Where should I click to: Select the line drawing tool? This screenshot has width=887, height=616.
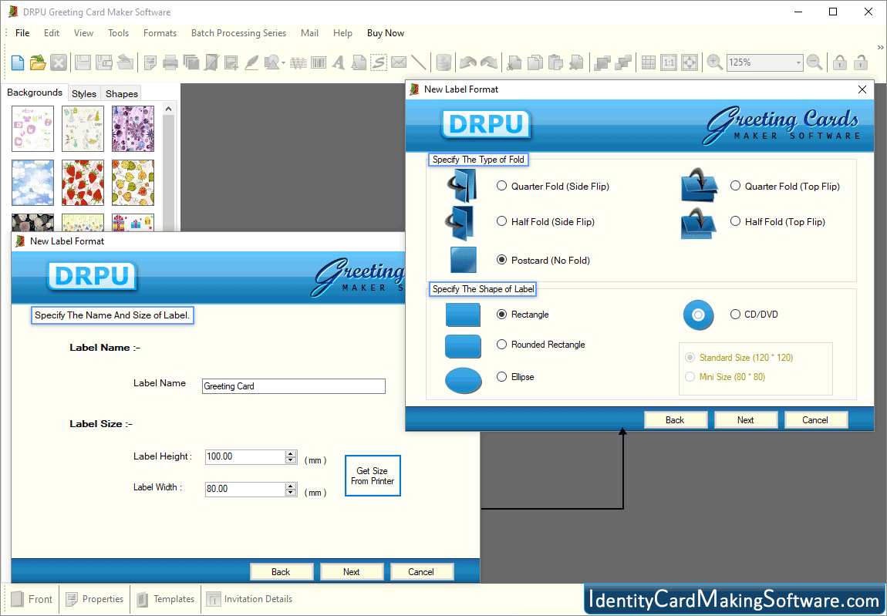pyautogui.click(x=419, y=62)
